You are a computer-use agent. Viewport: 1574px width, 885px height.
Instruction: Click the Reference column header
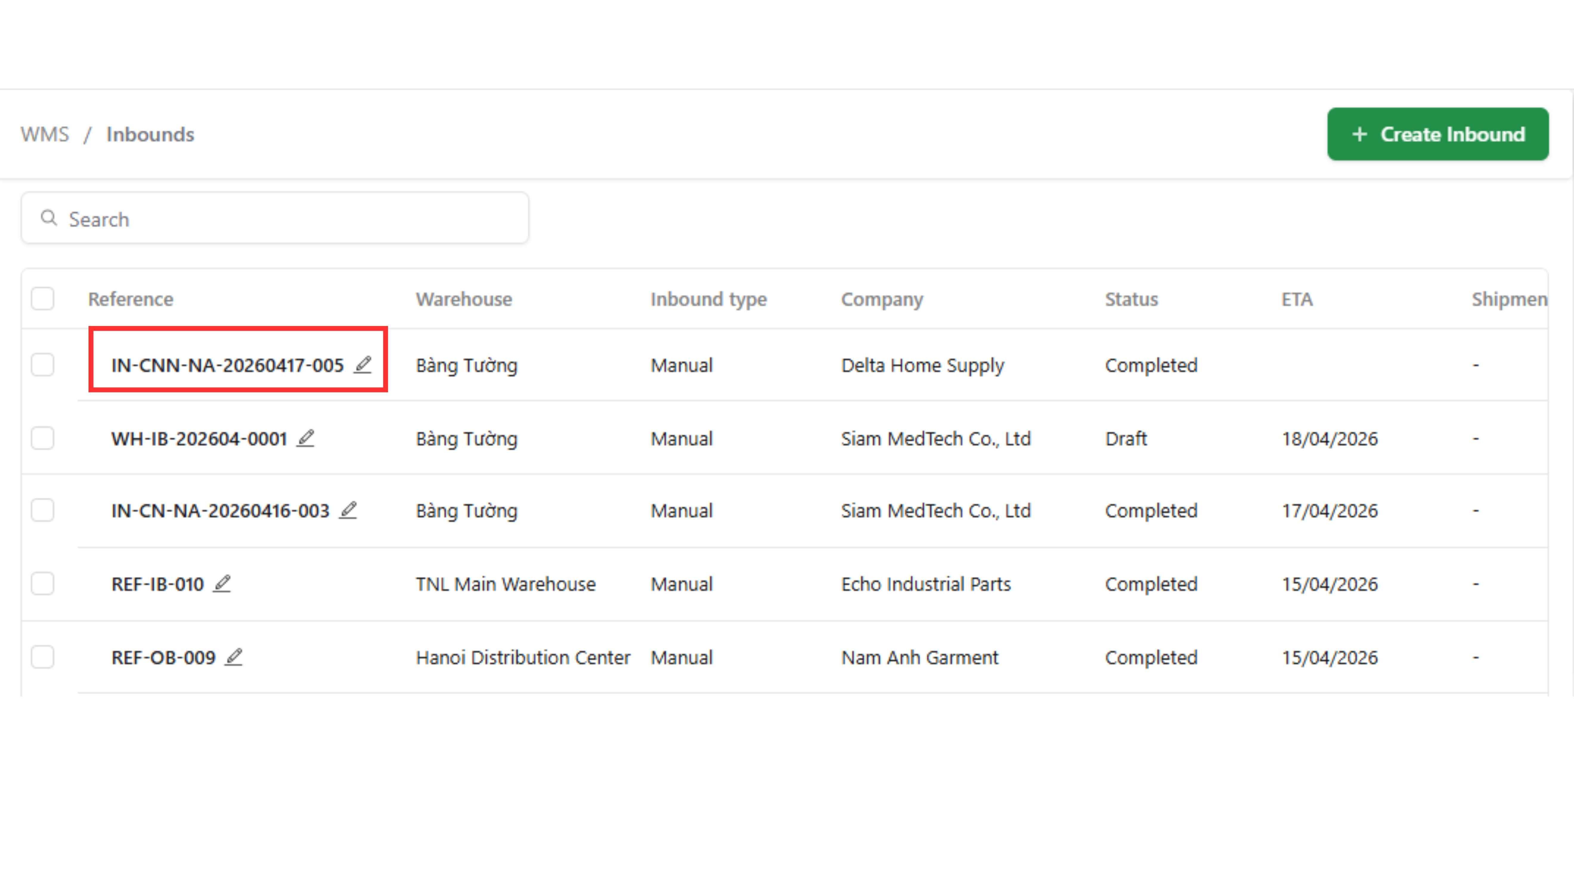tap(131, 299)
